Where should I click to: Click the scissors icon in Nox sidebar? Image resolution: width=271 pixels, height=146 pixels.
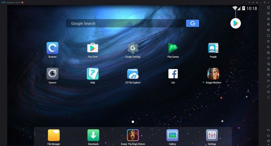pyautogui.click(x=268, y=19)
